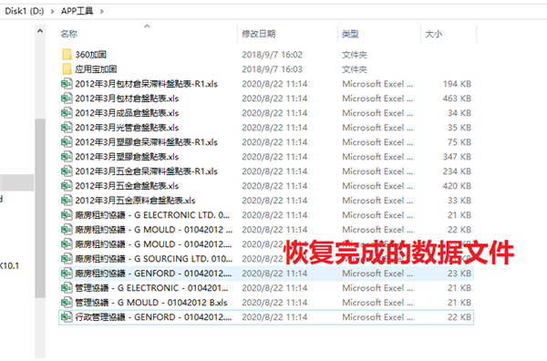This screenshot has width=547, height=361.
Task: Sort files by 名称 column header
Action: pos(68,34)
